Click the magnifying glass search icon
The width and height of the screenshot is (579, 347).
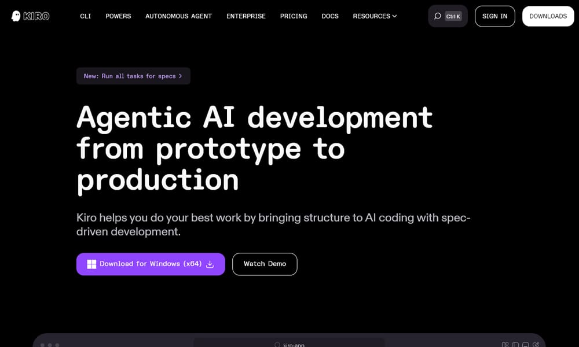[438, 16]
